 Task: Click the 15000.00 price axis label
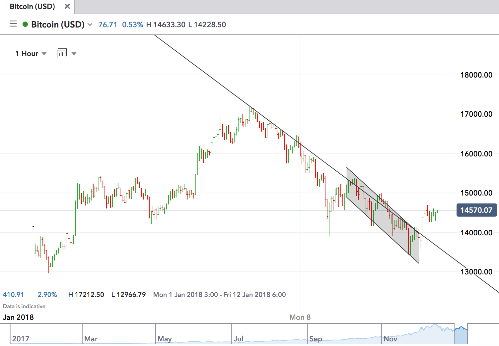point(476,193)
